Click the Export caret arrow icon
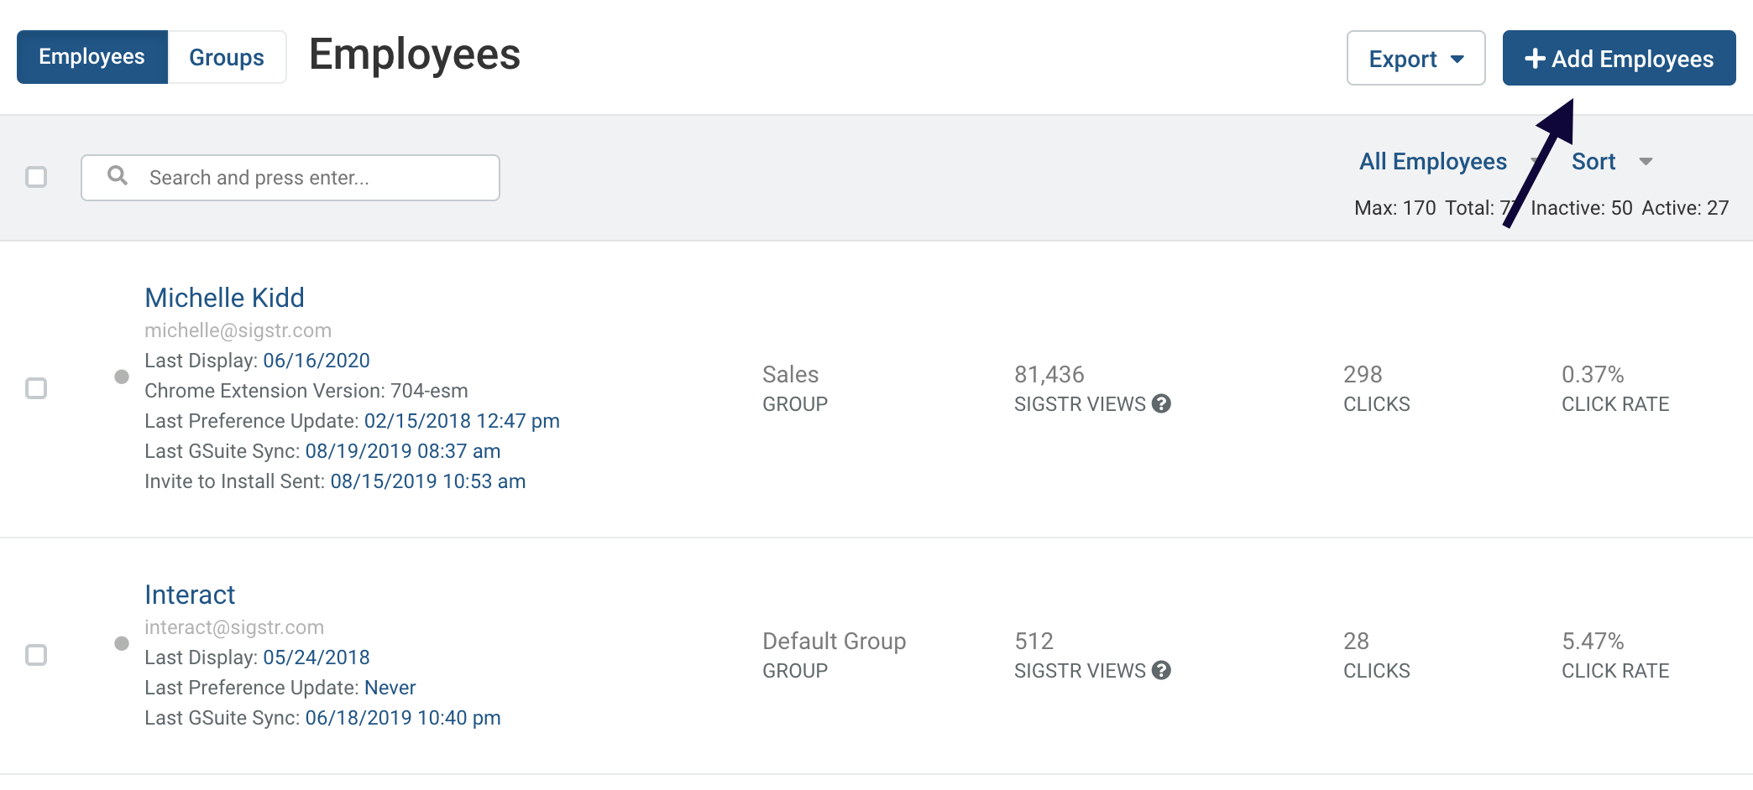The width and height of the screenshot is (1753, 790). point(1457,60)
